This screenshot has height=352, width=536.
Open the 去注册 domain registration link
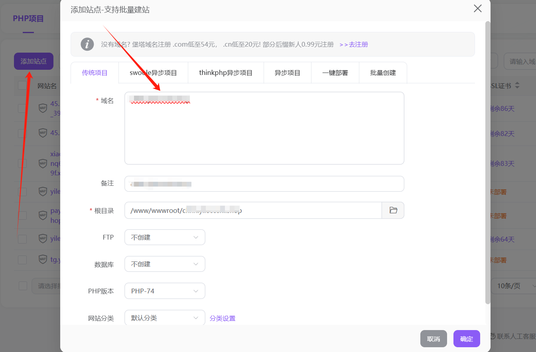(x=354, y=45)
